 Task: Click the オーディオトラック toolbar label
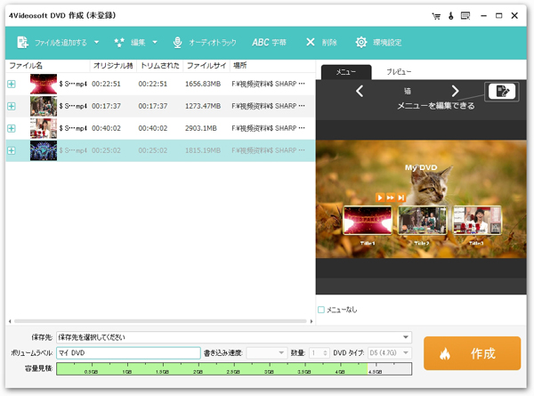tap(213, 43)
